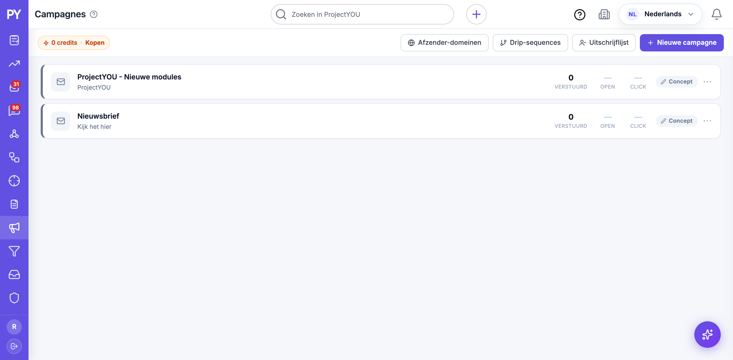Image resolution: width=733 pixels, height=360 pixels.
Task: Click VERSTUURD count of Nieuwsbrief
Action: click(571, 121)
